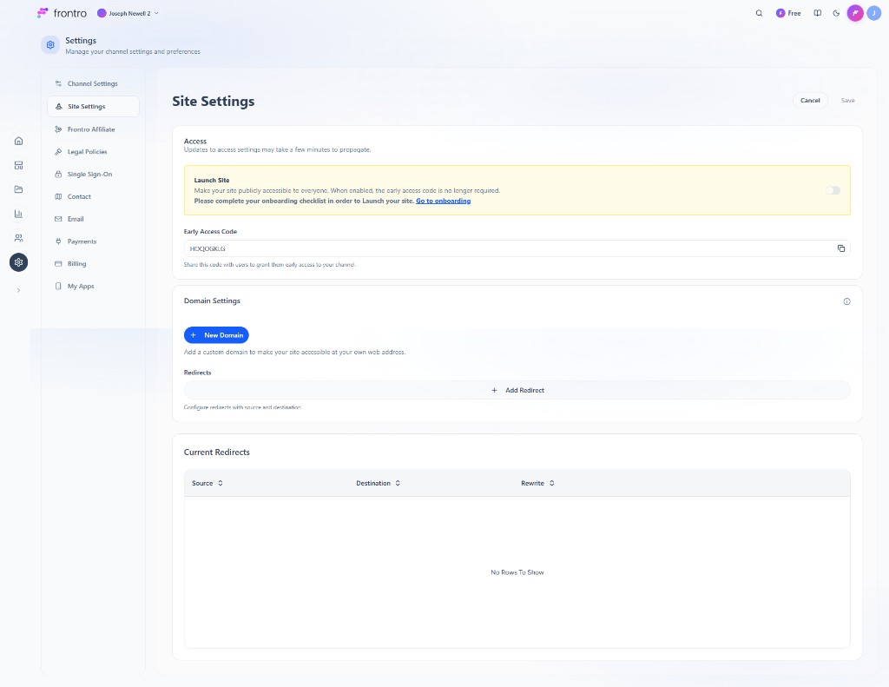Click the Cancel button

tap(809, 101)
